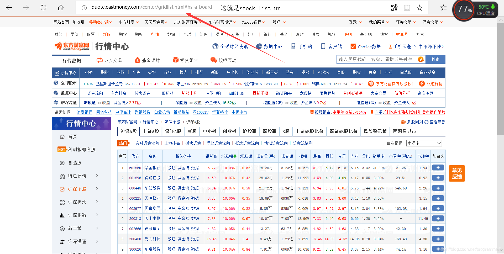Viewport: 504px width, 254px height.
Task: Click 客户端 tablet icon
Action: point(323,46)
